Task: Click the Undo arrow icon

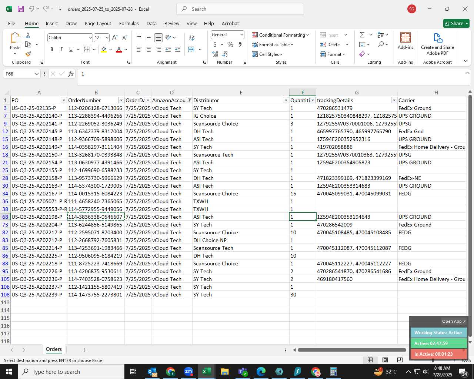Action: pyautogui.click(x=31, y=9)
